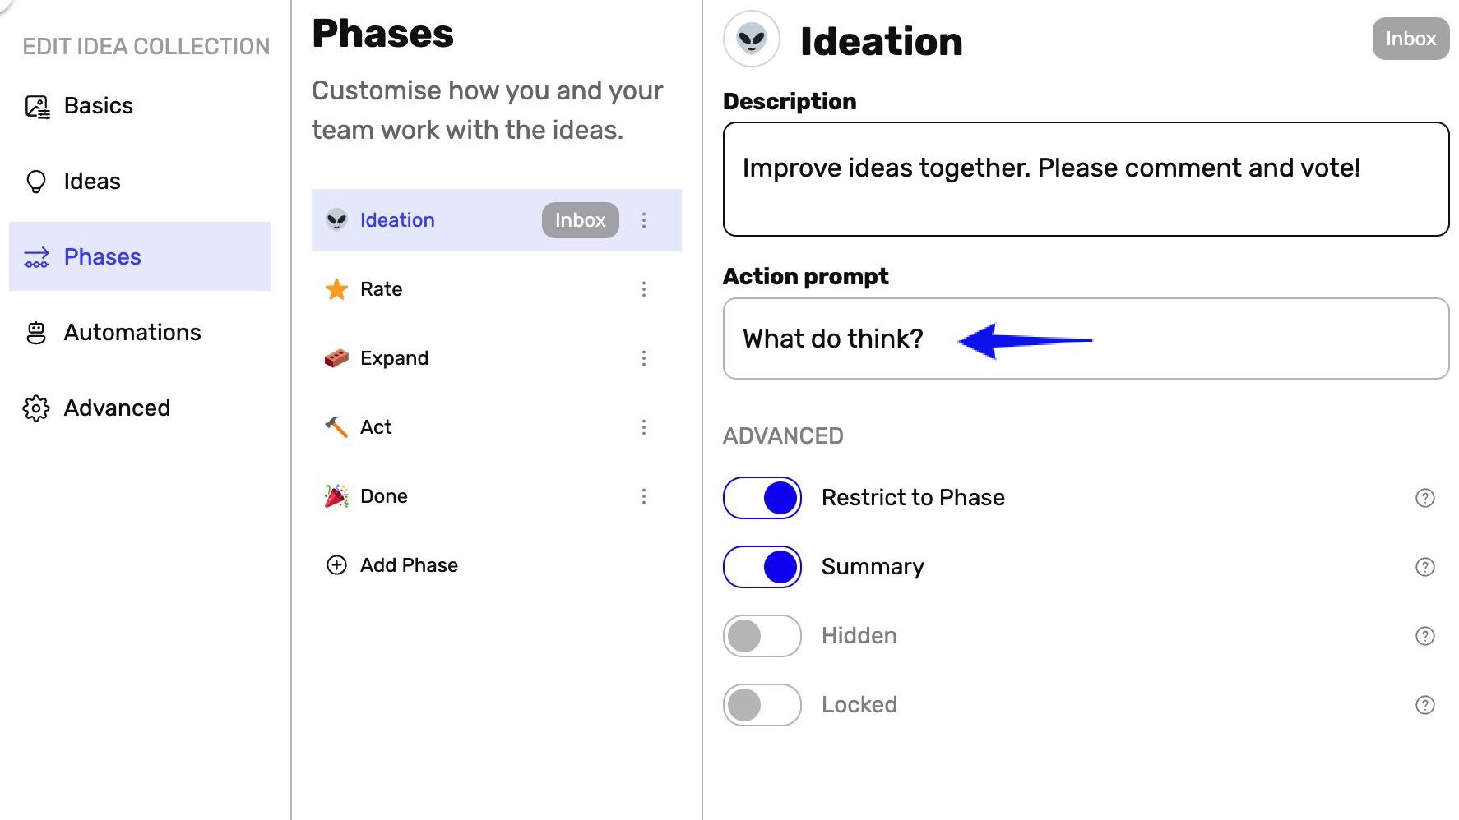The height and width of the screenshot is (820, 1459).
Task: Click the Inbox badge next to Ideation title
Action: coord(1410,39)
